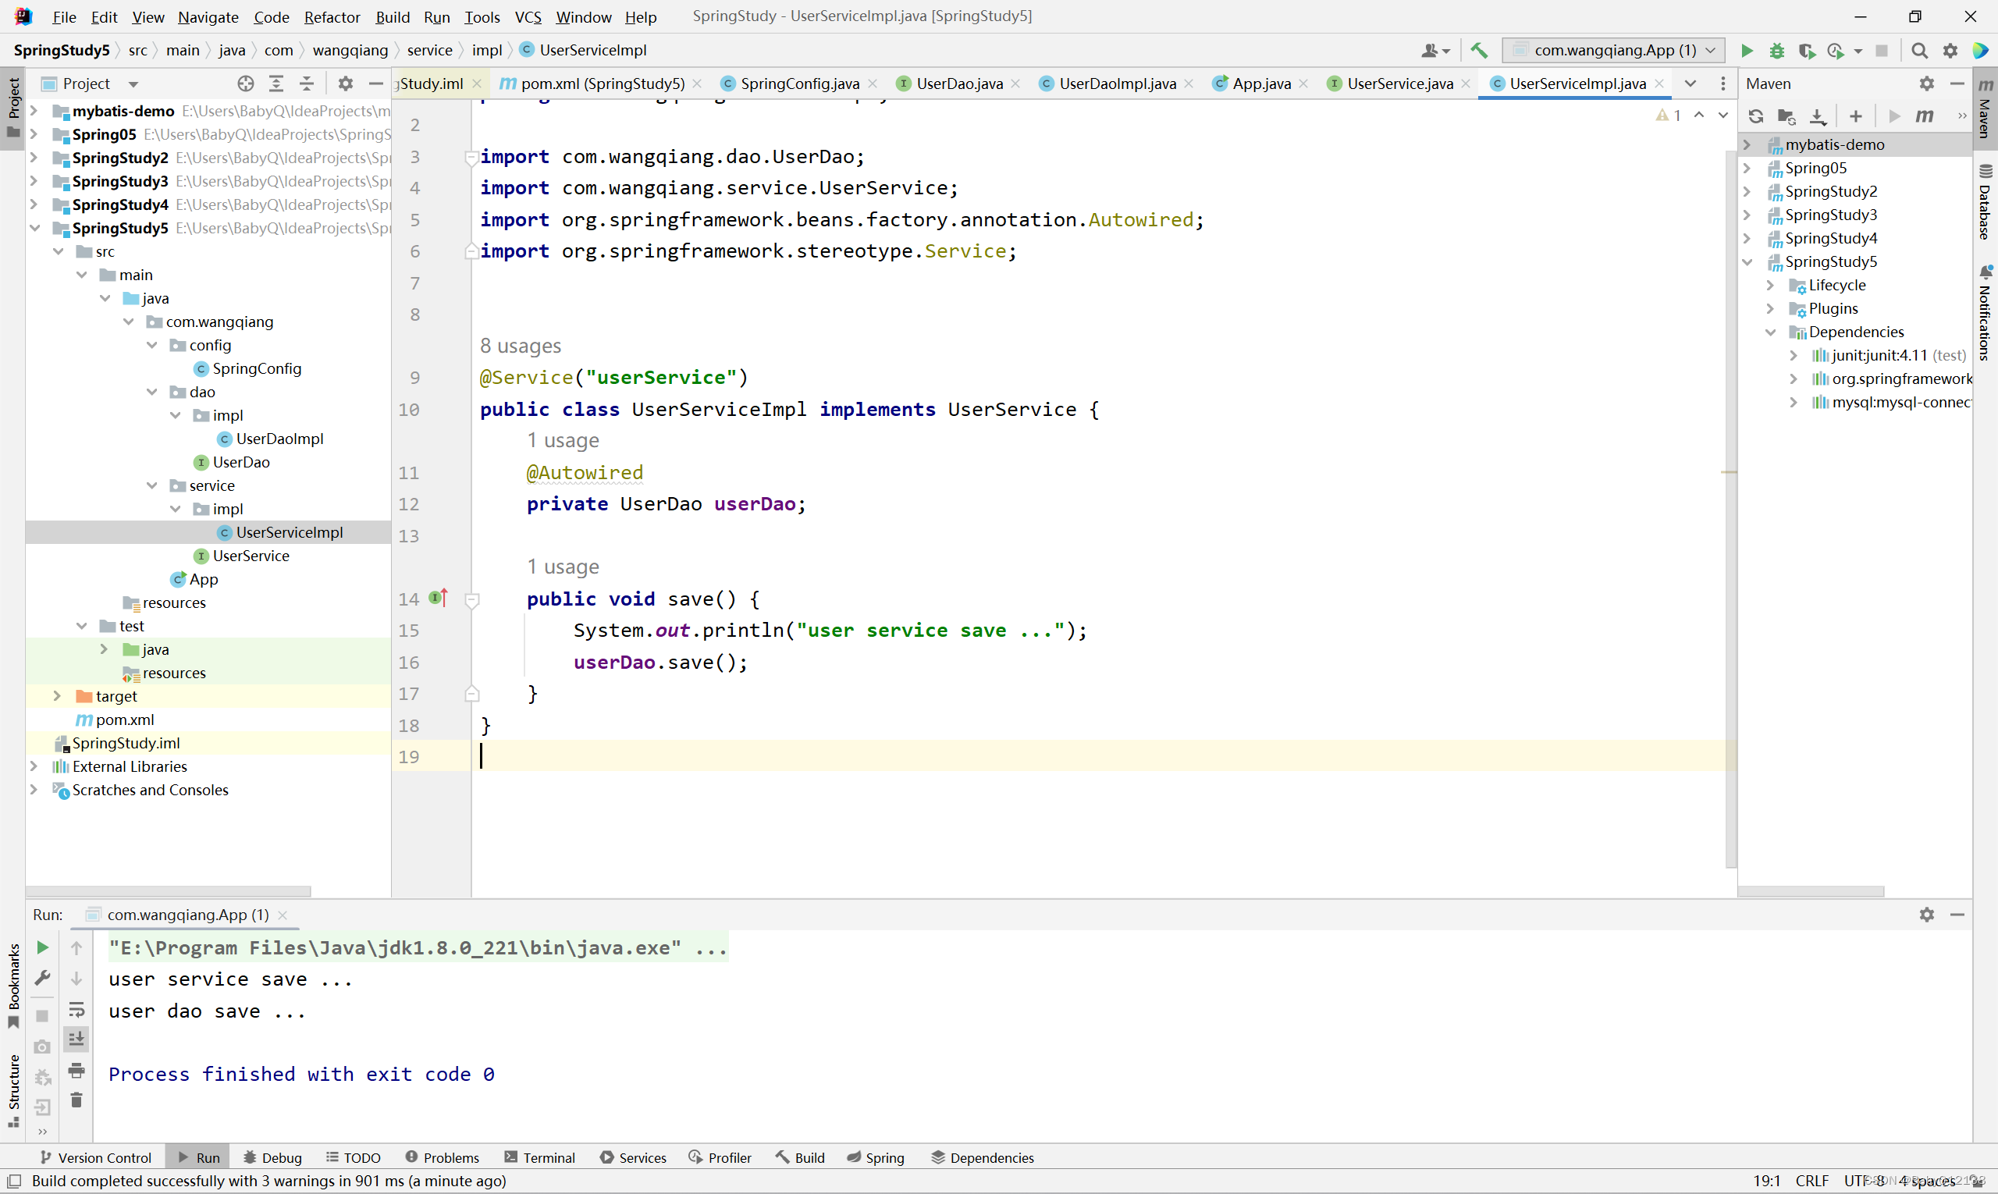1998x1194 pixels.
Task: Open the VCS menu
Action: pyautogui.click(x=528, y=17)
